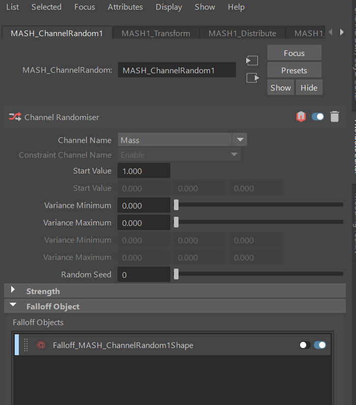
Task: Click the red MASH hexagon icon
Action: coord(301,117)
